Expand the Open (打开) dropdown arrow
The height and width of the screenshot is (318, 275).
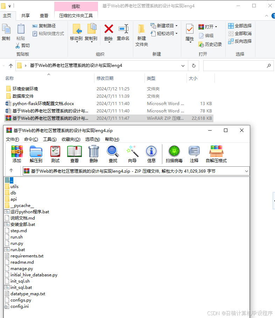216,27
